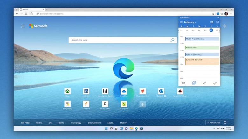Open the Tasks checkmark icon in Outlook panel
This screenshot has height=139, width=248.
point(215,83)
